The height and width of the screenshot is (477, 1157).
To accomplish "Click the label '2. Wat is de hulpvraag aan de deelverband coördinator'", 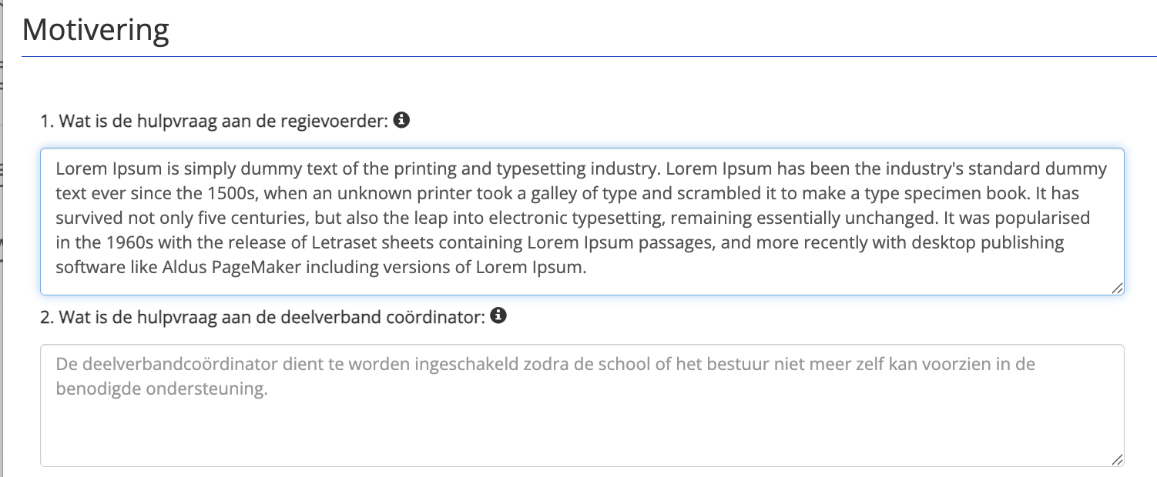I will tap(262, 316).
